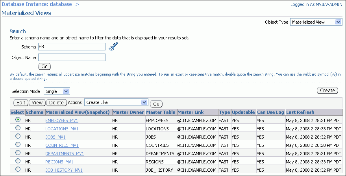Click the Materialized Views page heading
Screen dimensions: 346x176
pyautogui.click(x=26, y=13)
